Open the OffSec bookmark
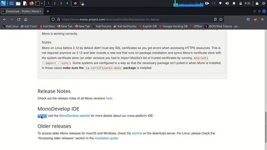 click(196, 26)
